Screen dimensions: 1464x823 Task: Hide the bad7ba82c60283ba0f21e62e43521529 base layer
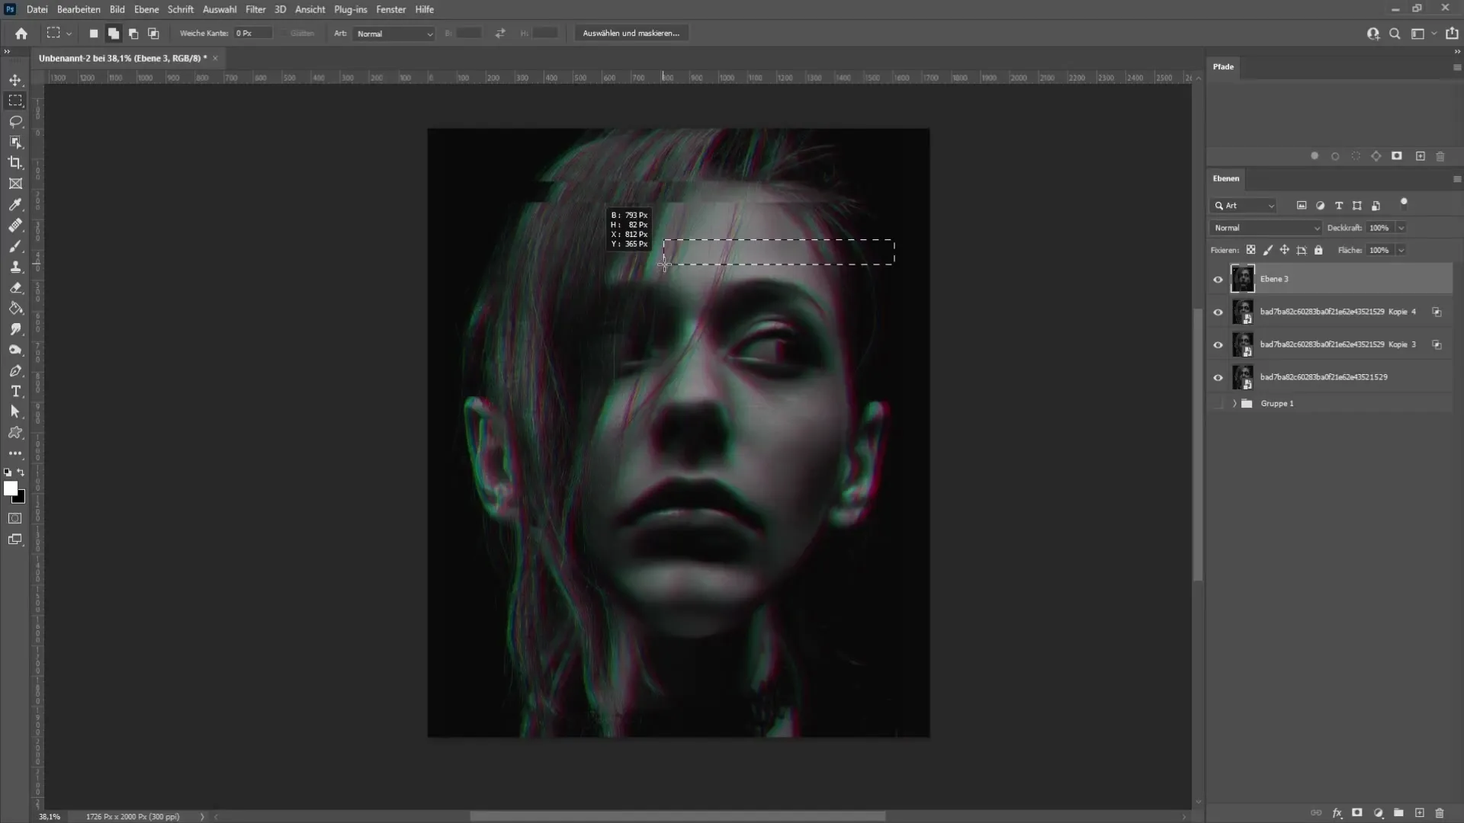pos(1218,378)
